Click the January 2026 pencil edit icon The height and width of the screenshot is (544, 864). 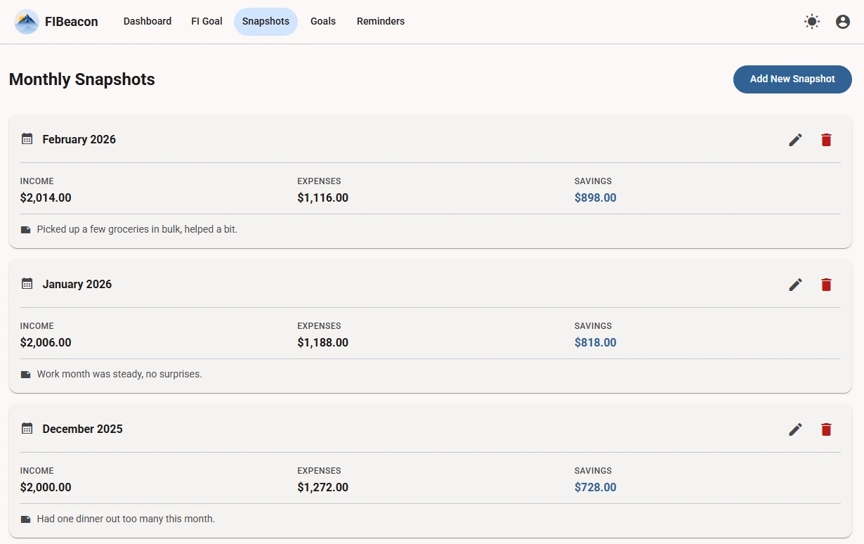[x=795, y=285]
